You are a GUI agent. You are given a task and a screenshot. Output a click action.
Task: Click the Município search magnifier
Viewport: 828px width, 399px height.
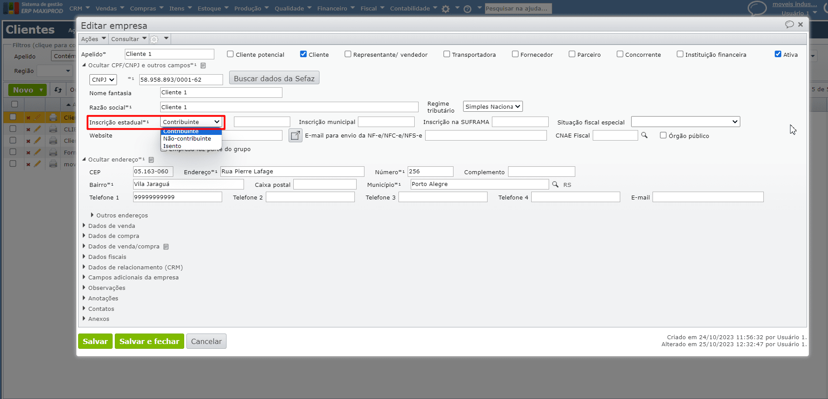[555, 184]
